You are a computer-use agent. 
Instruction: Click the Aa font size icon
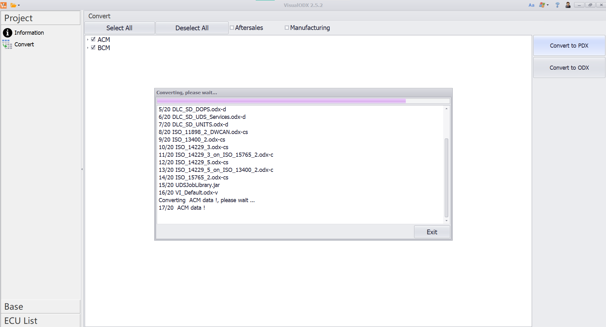531,5
